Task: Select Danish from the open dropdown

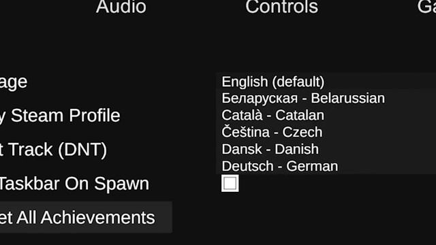Action: 326,149
